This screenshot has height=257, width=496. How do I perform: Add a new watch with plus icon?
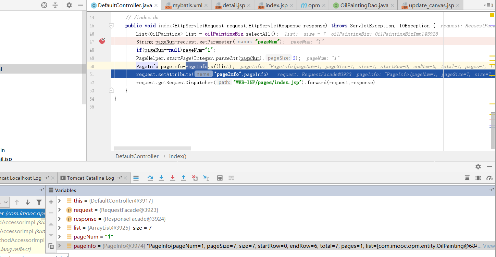[51, 202]
